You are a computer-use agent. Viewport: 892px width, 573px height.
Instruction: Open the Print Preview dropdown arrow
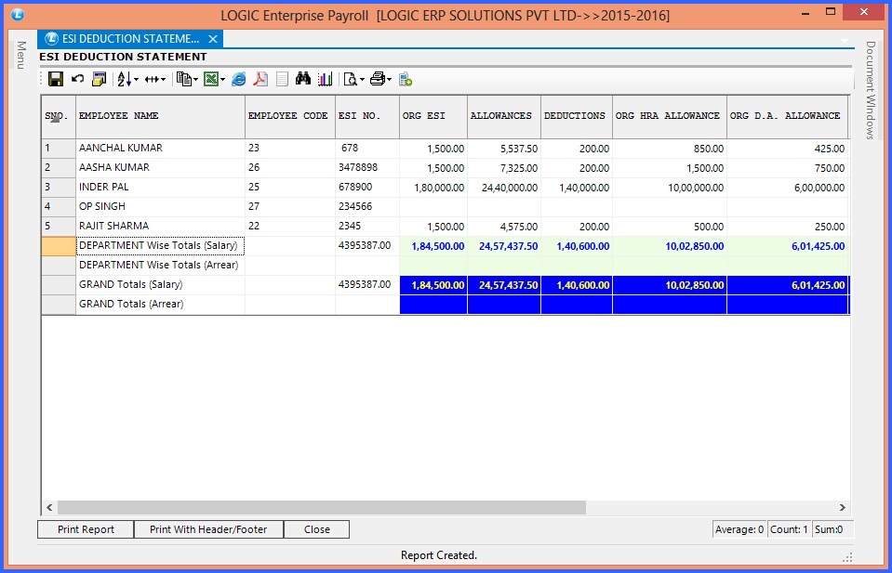point(363,80)
